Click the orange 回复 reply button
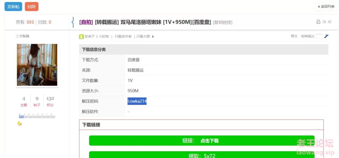The image size is (339, 158). (31, 6)
